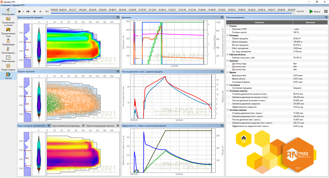Open План закачки section
Viewport: 329px width, 178px height.
click(x=8, y=58)
